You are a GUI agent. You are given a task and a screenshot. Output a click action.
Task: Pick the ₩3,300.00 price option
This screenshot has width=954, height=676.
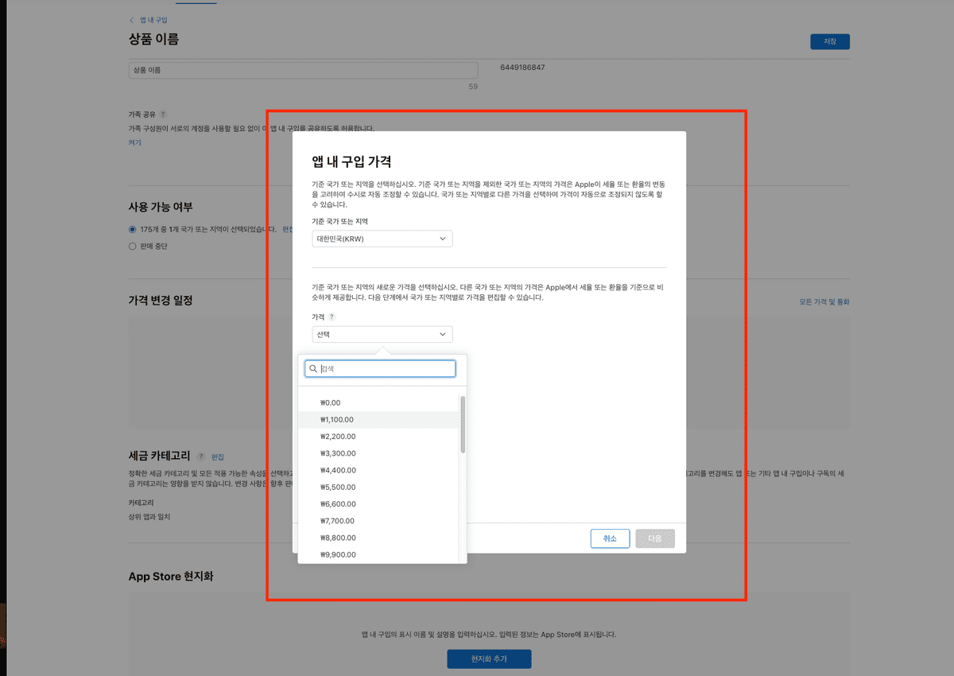click(x=338, y=453)
